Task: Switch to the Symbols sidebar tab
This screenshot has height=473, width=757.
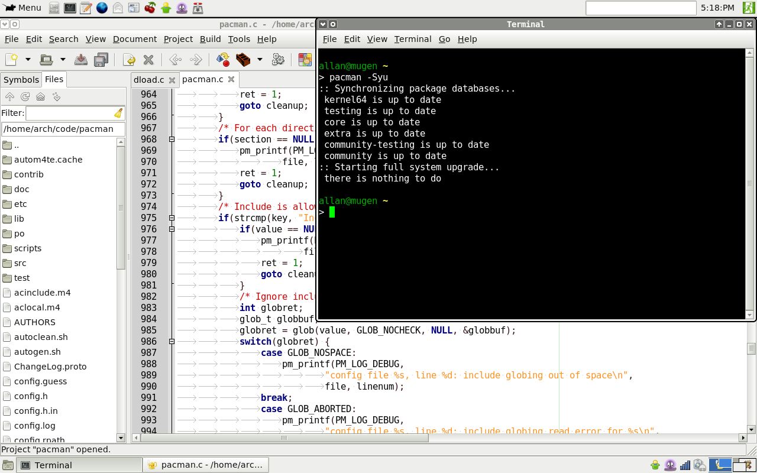Action: pyautogui.click(x=21, y=80)
